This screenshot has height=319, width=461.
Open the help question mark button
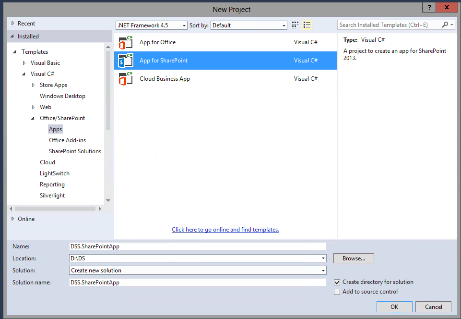point(429,7)
